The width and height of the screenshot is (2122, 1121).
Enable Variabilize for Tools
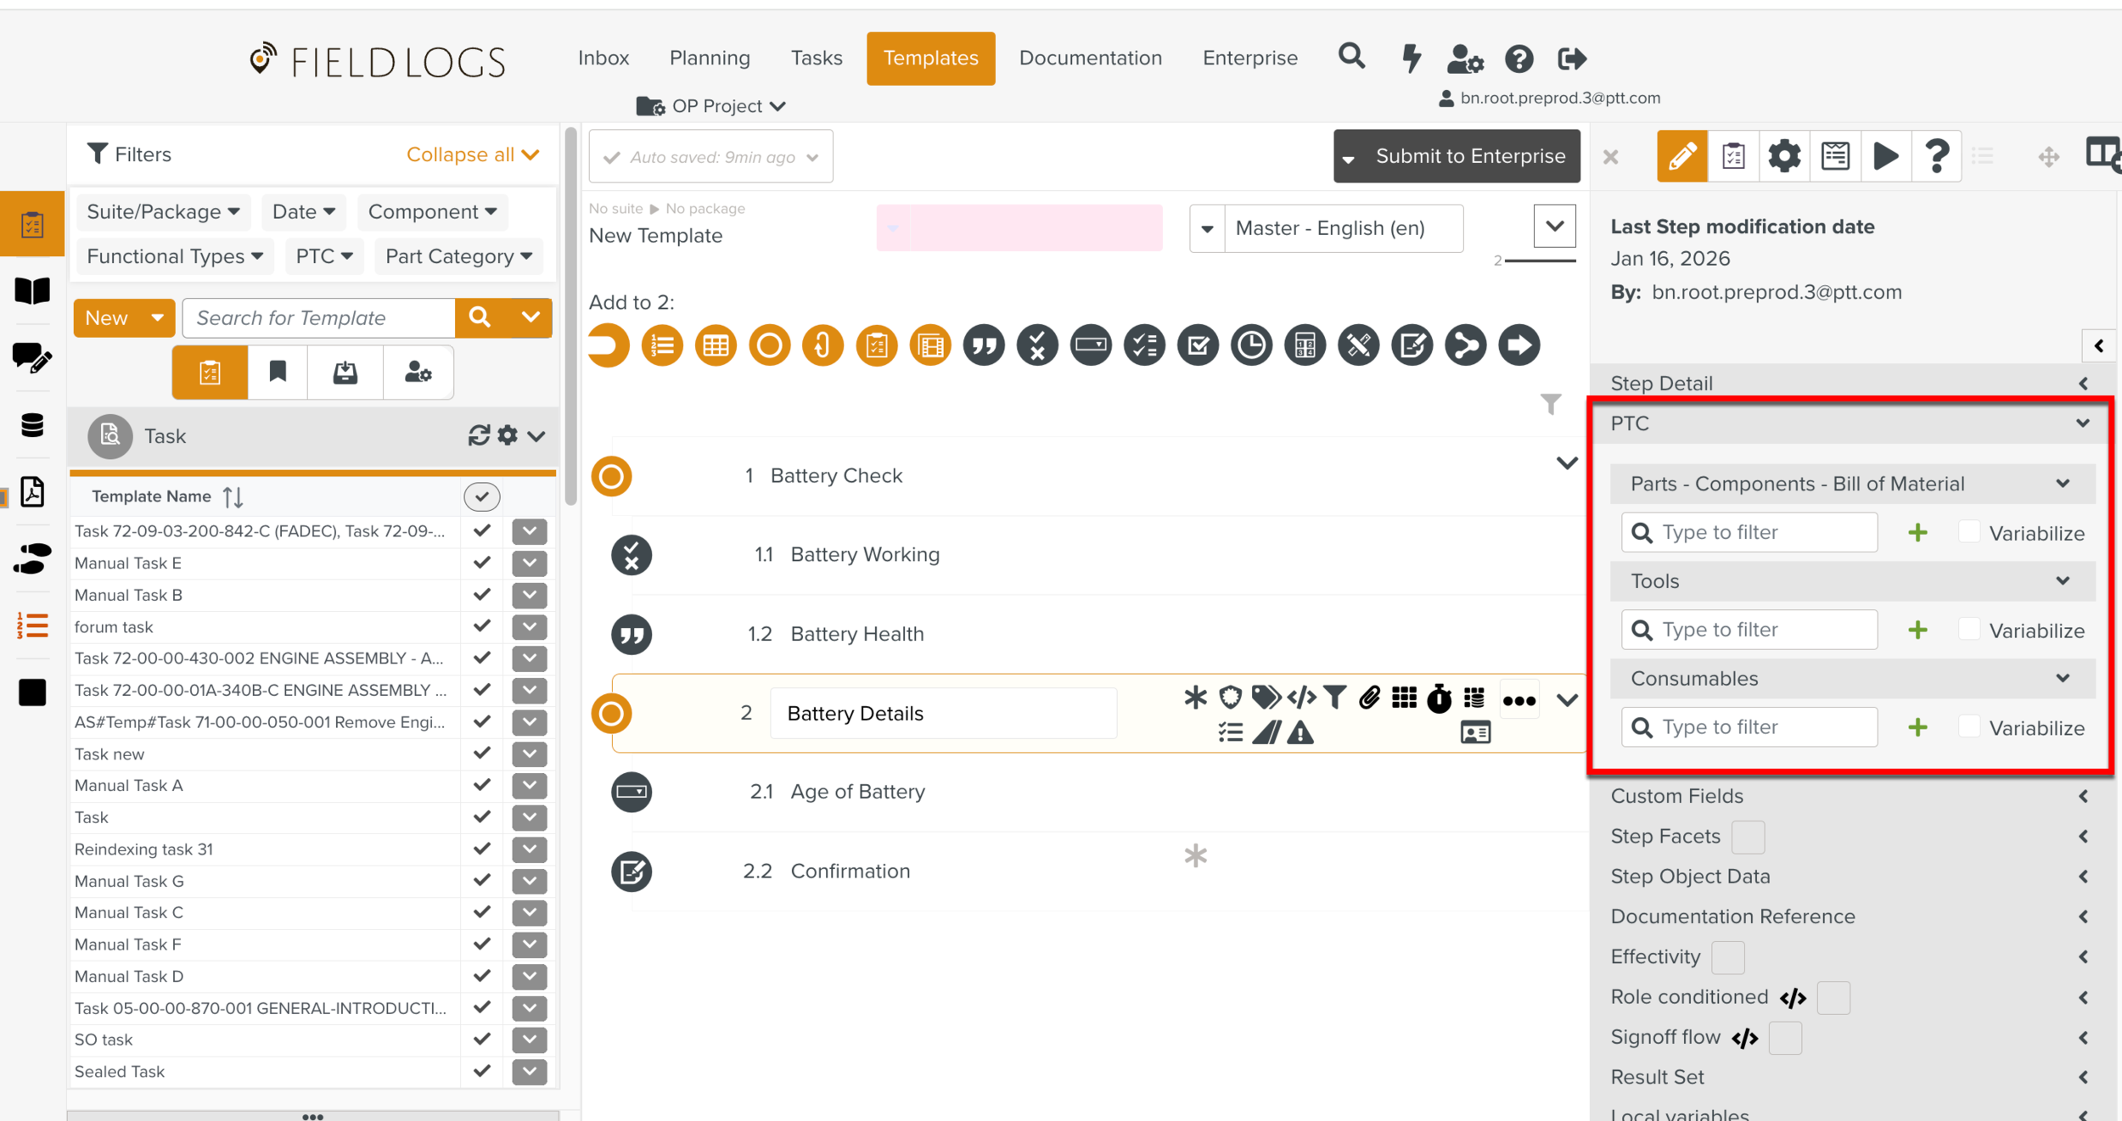point(1968,630)
